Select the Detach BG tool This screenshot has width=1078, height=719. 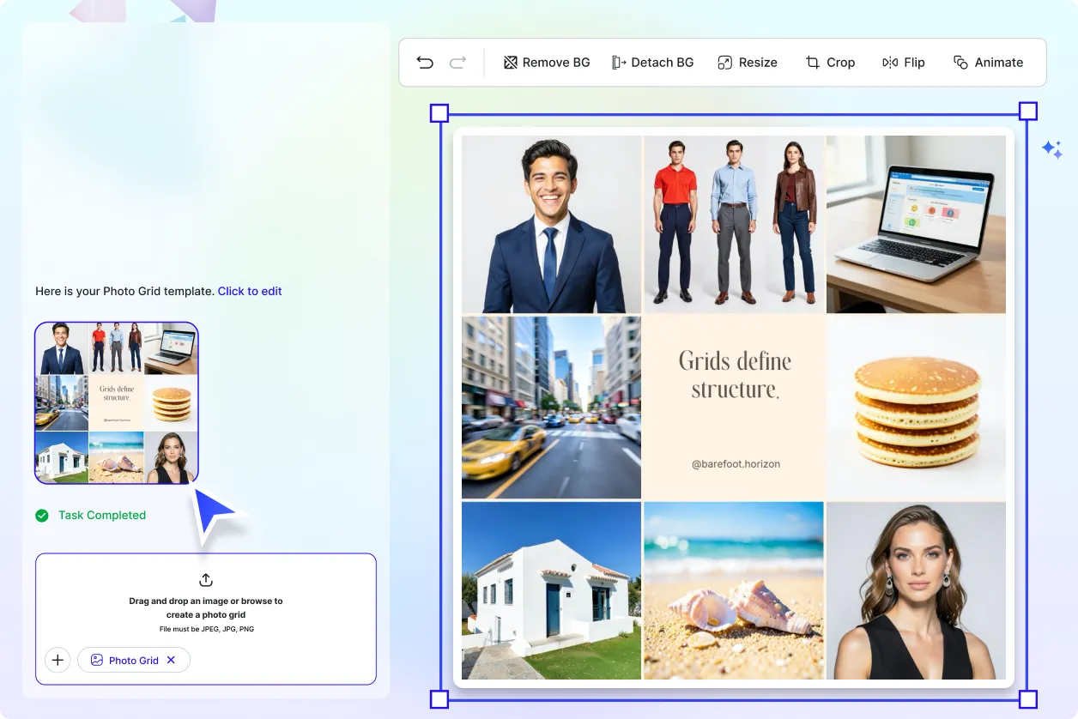point(653,62)
